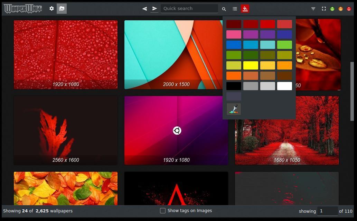Select the white color swatch
This screenshot has width=357, height=221.
(284, 86)
